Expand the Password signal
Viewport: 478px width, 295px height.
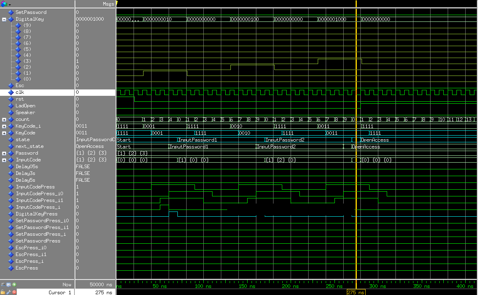(x=4, y=153)
